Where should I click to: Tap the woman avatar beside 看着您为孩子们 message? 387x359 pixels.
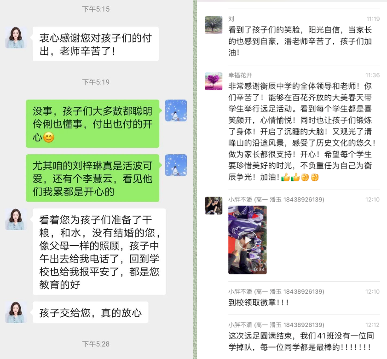coord(16,219)
